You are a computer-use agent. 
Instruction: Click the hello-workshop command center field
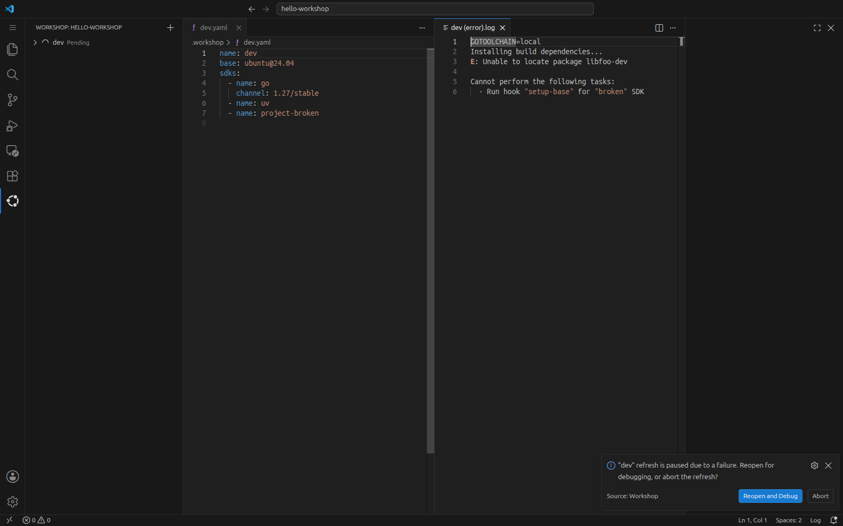[x=435, y=9]
